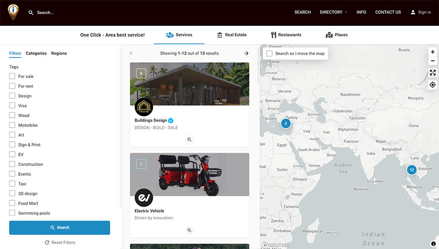The height and width of the screenshot is (249, 439).
Task: Click the map cluster marker labeled 12
Action: 412,170
